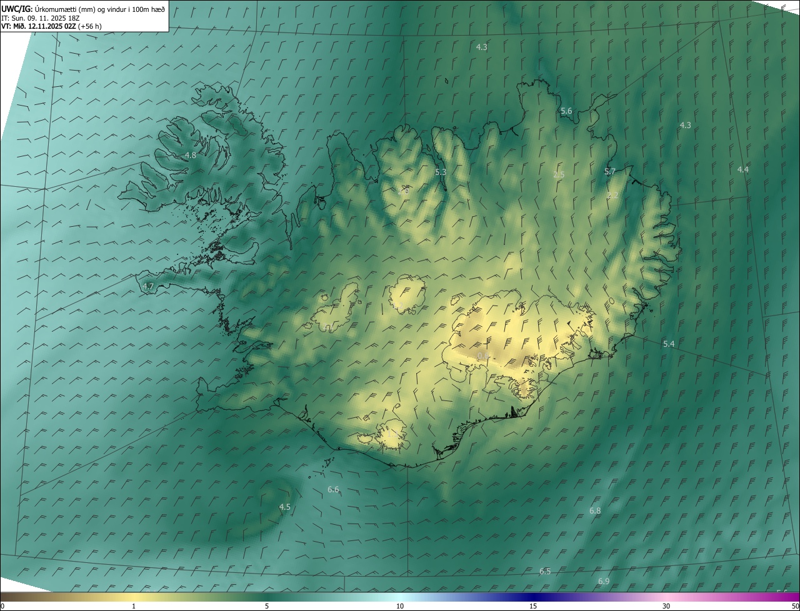Select the 10 tick label on the colour scale
This screenshot has width=800, height=611.
[400, 606]
